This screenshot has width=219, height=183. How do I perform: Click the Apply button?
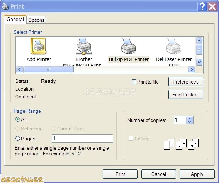pos(197,174)
